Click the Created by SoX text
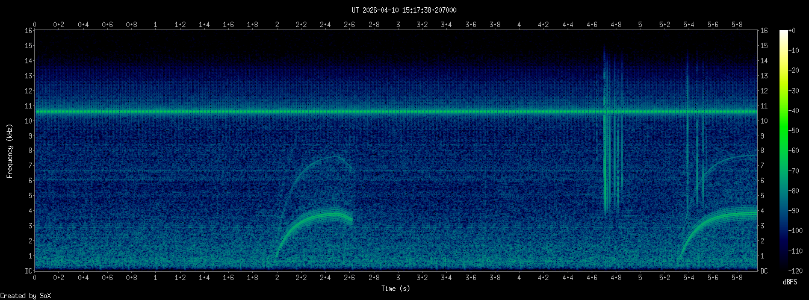 pos(22,296)
